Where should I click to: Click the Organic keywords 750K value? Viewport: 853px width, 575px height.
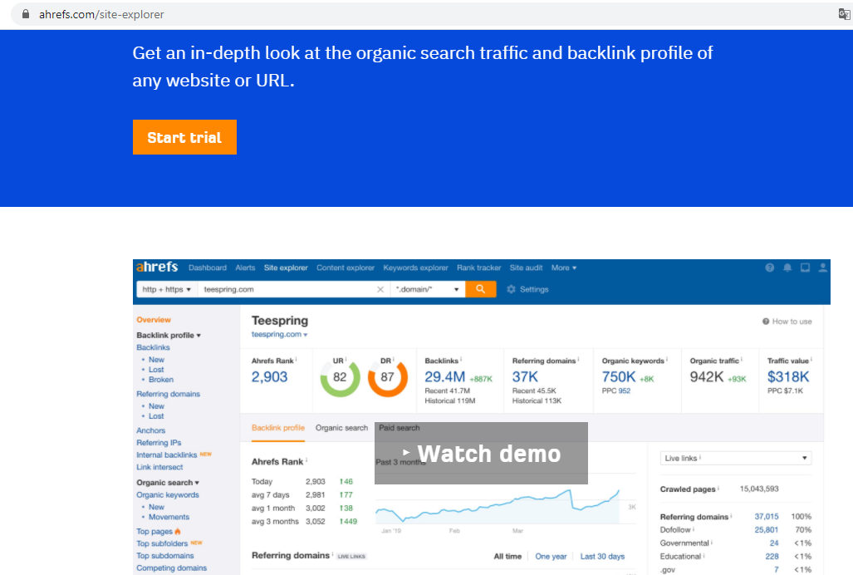[x=619, y=376]
